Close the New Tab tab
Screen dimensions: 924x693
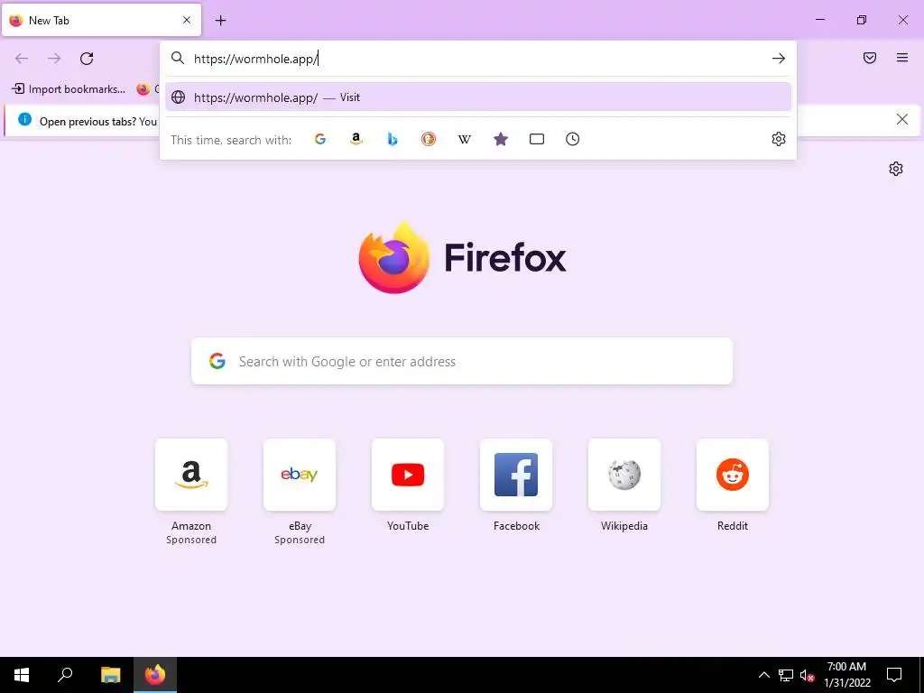(187, 20)
